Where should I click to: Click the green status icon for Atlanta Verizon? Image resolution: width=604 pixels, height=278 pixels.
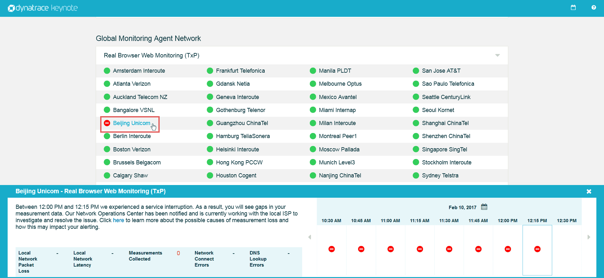(107, 84)
